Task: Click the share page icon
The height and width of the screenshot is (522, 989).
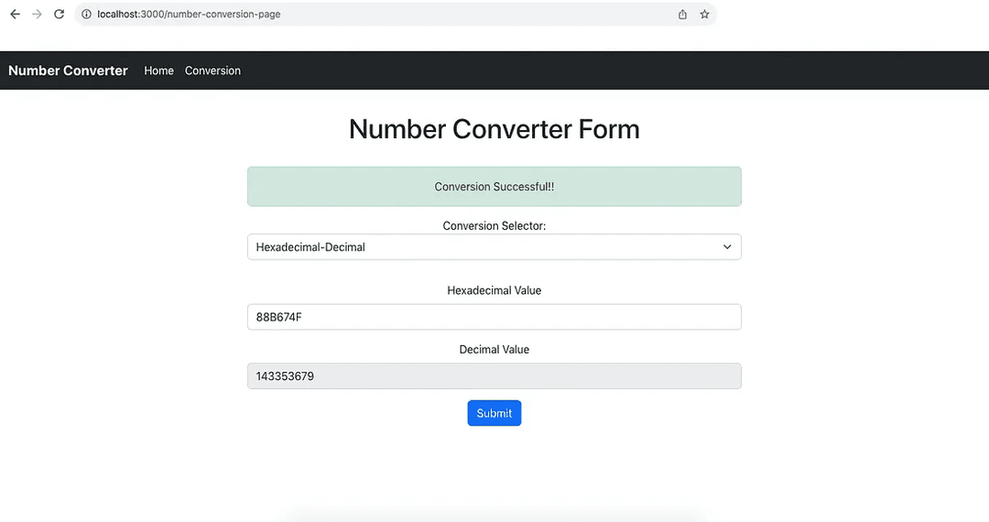Action: [x=682, y=15]
